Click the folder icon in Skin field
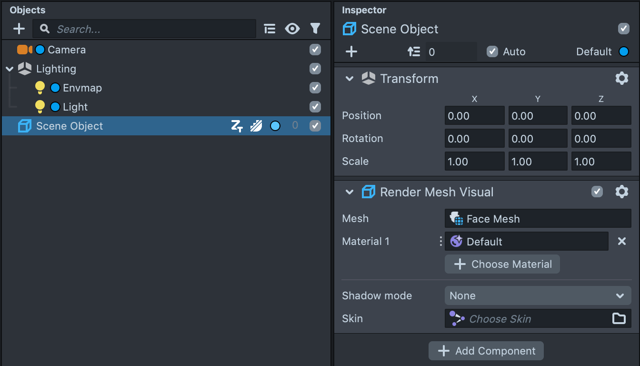The height and width of the screenshot is (366, 640). pos(619,319)
